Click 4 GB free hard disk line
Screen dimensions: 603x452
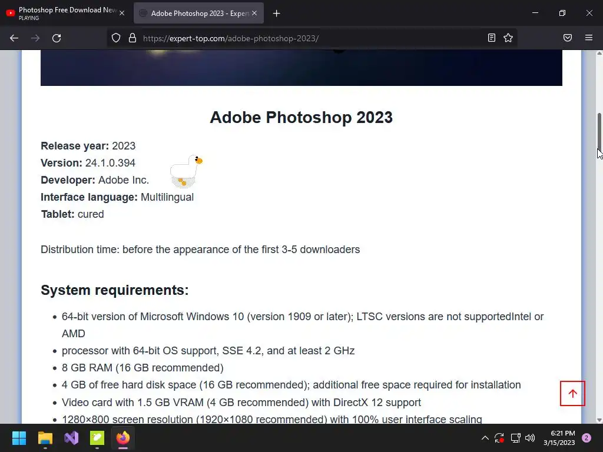click(x=291, y=385)
